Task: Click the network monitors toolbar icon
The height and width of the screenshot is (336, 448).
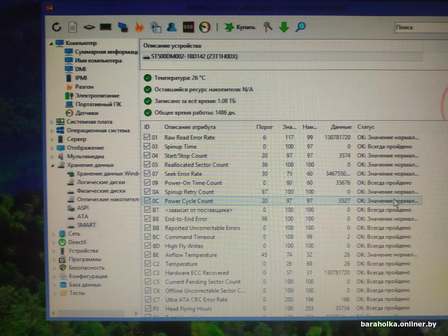Action: (x=123, y=27)
